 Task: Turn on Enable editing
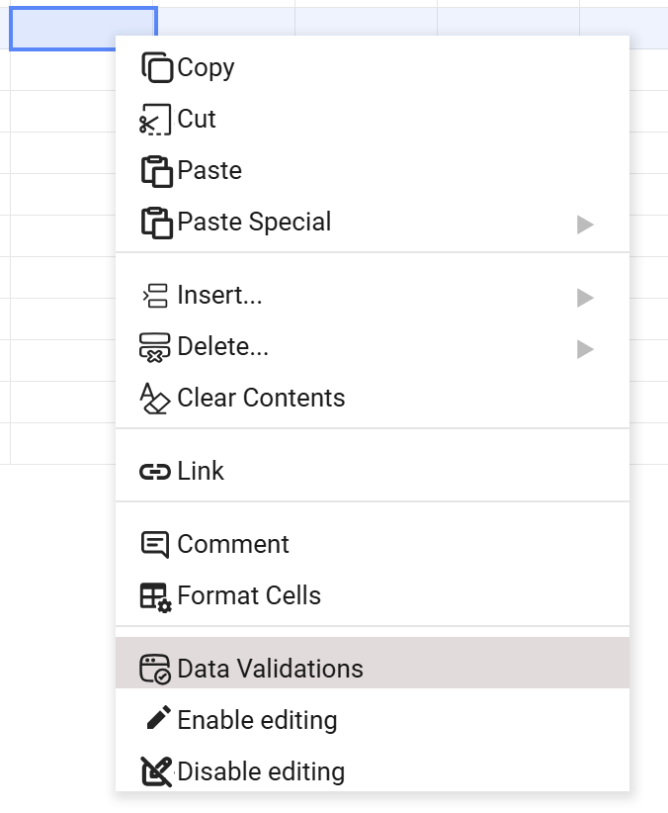click(257, 721)
